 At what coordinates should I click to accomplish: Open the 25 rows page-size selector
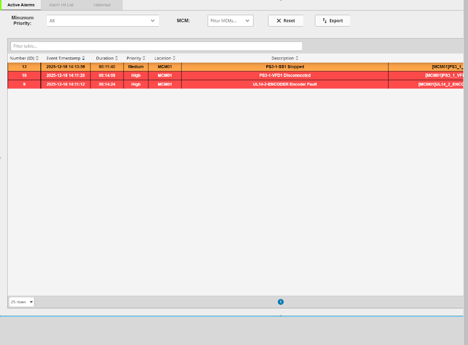pyautogui.click(x=22, y=302)
